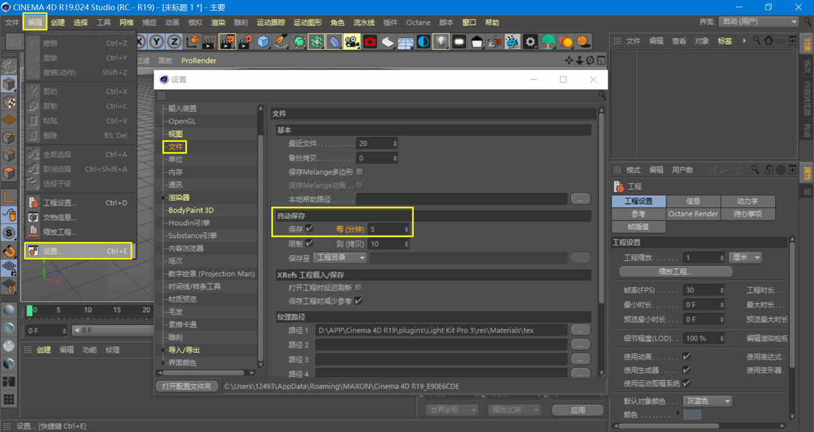This screenshot has height=432, width=814.
Task: Click the 颜色 color swatch
Action: point(692,414)
